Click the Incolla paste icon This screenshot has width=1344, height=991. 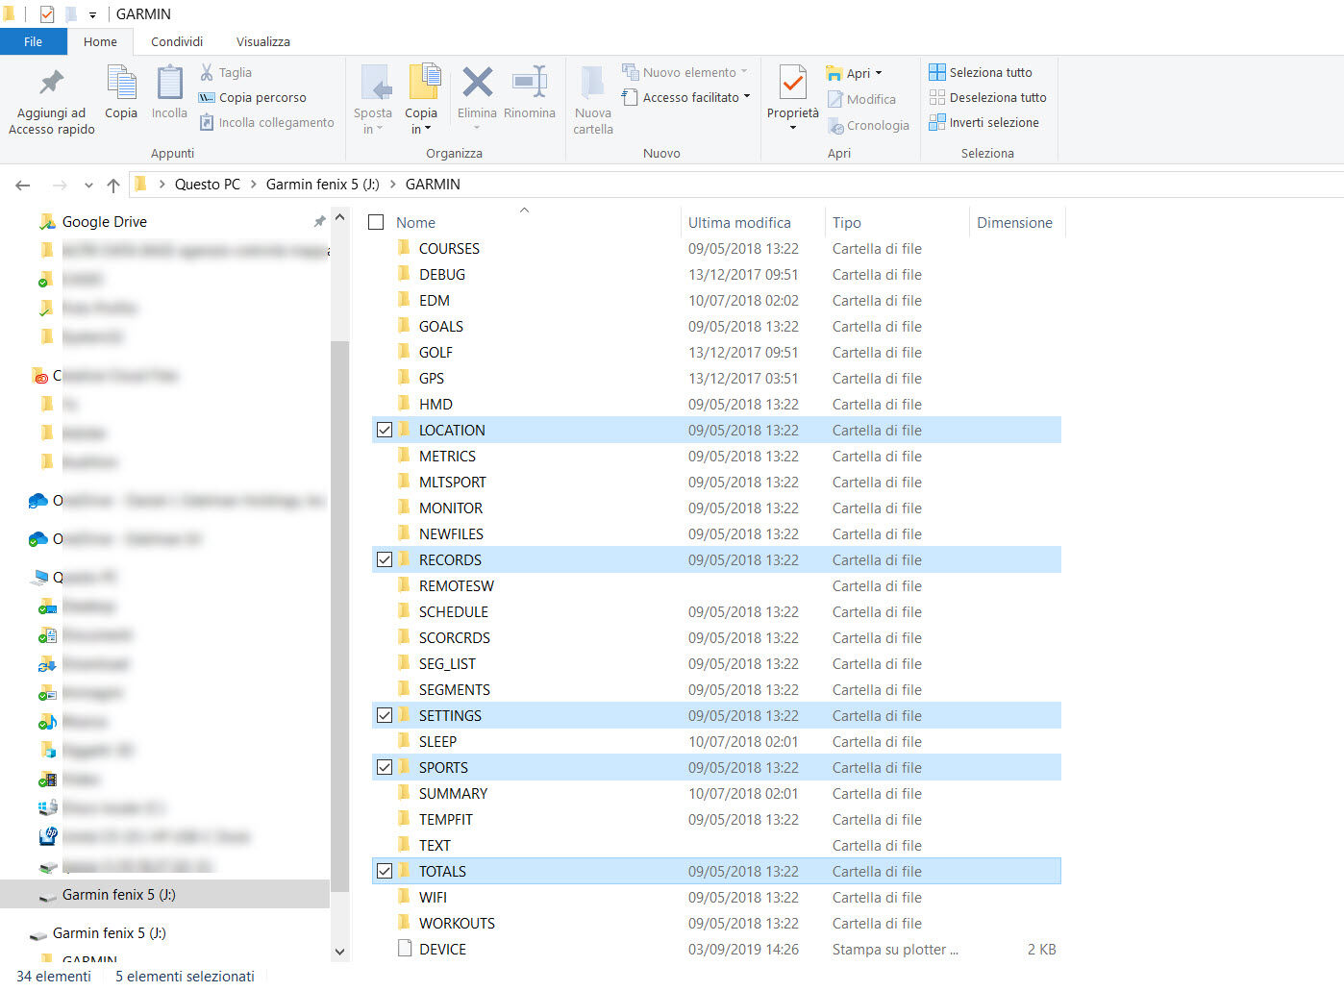(169, 85)
